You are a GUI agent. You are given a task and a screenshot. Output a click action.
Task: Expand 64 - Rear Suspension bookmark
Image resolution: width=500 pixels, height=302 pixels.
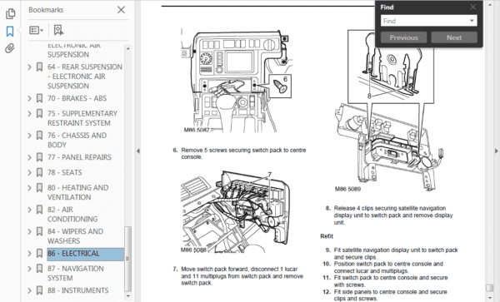[x=29, y=67]
